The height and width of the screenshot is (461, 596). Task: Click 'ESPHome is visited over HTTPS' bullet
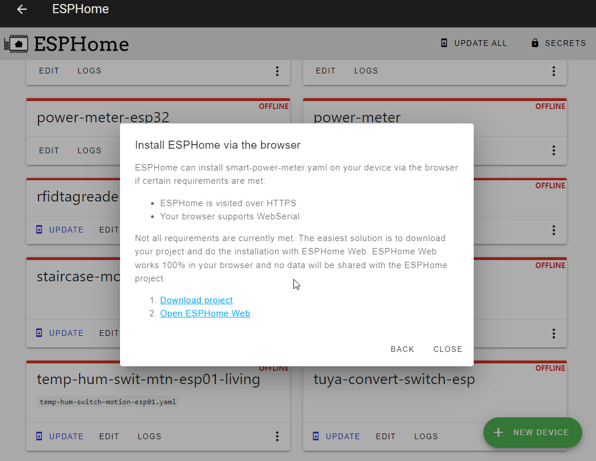tap(228, 203)
